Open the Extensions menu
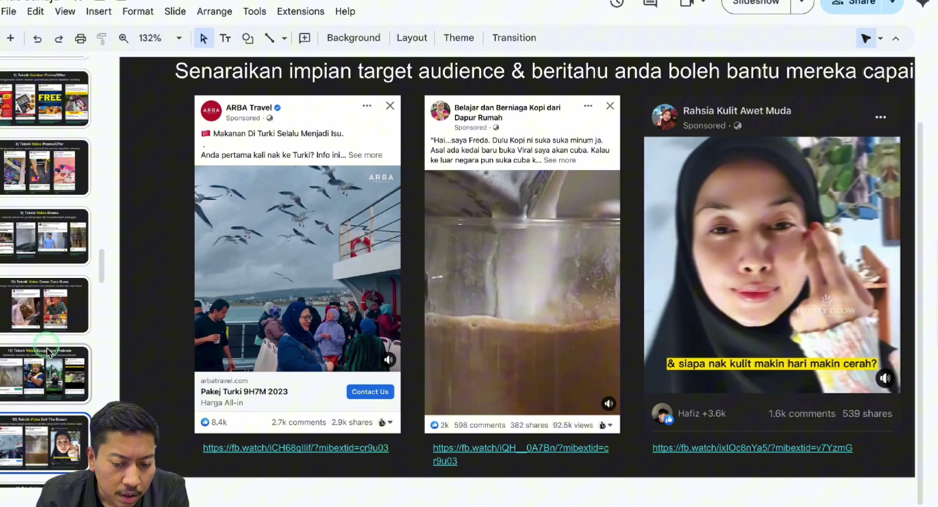 click(x=300, y=11)
